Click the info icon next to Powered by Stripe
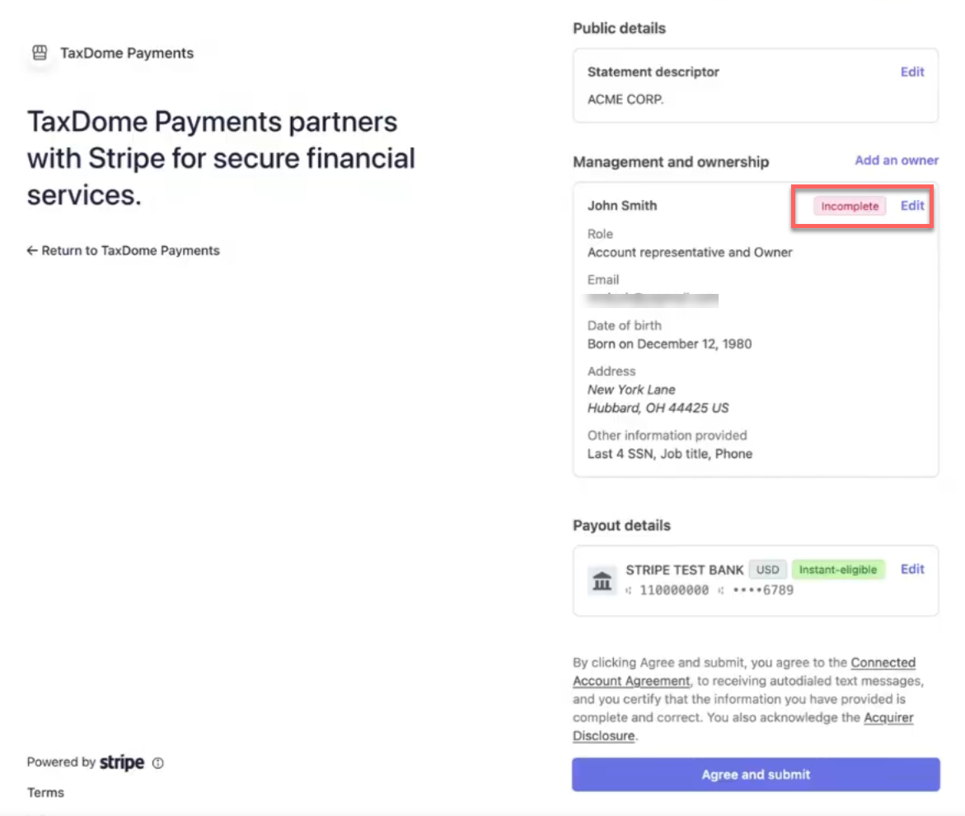Viewport: 965px width, 816px height. [x=158, y=763]
